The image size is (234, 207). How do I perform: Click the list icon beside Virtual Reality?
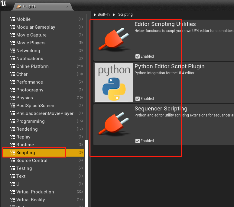13,200
